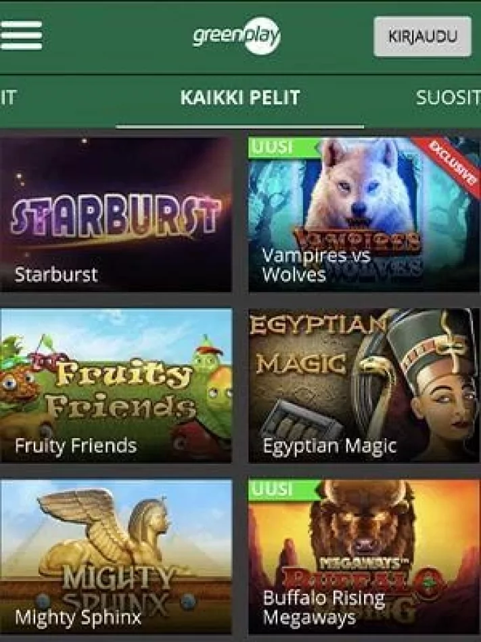Open the Starburst game thumbnail
481x642 pixels.
click(116, 215)
